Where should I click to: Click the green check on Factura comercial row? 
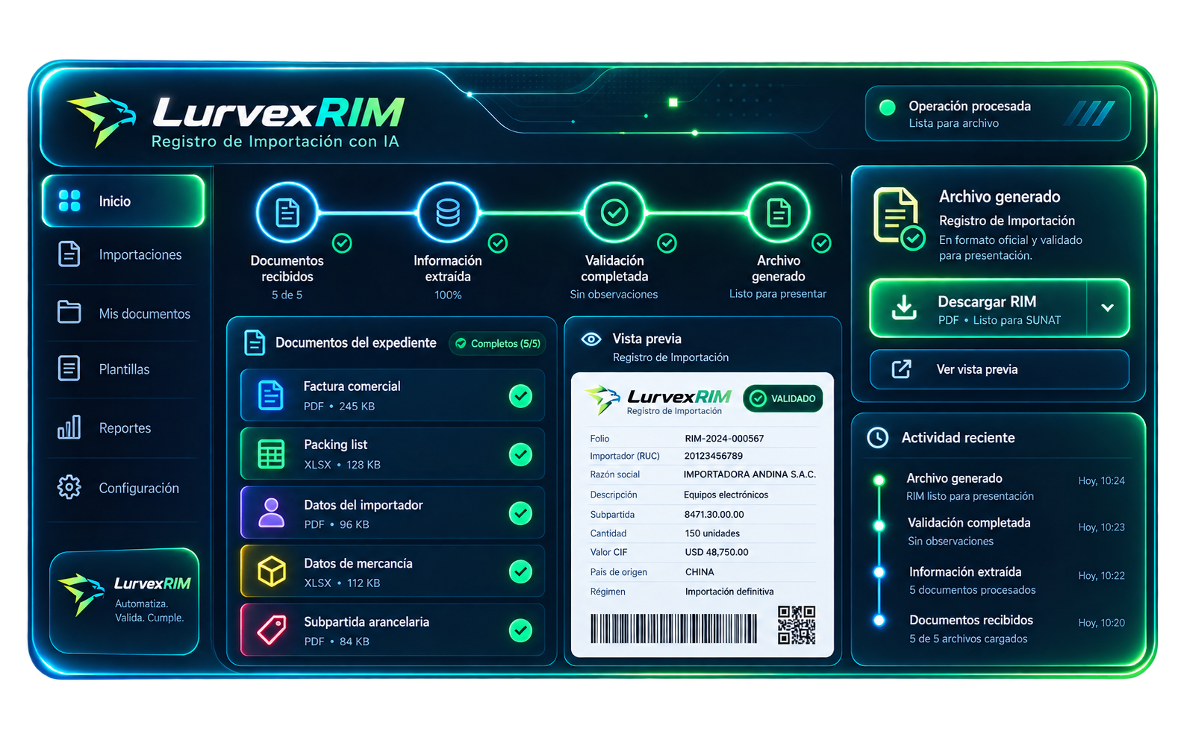[x=520, y=396]
